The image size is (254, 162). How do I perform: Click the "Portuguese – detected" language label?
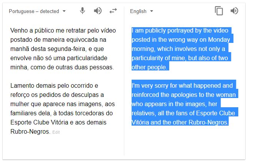[x=34, y=11]
